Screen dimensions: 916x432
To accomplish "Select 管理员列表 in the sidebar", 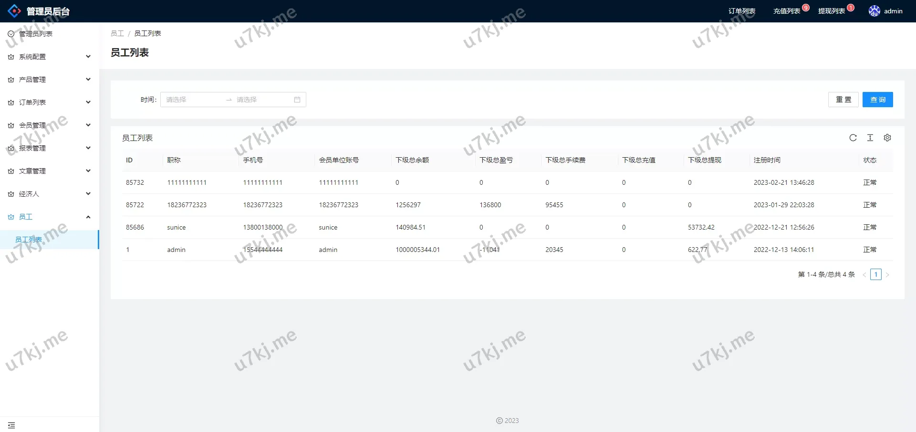I will click(36, 33).
